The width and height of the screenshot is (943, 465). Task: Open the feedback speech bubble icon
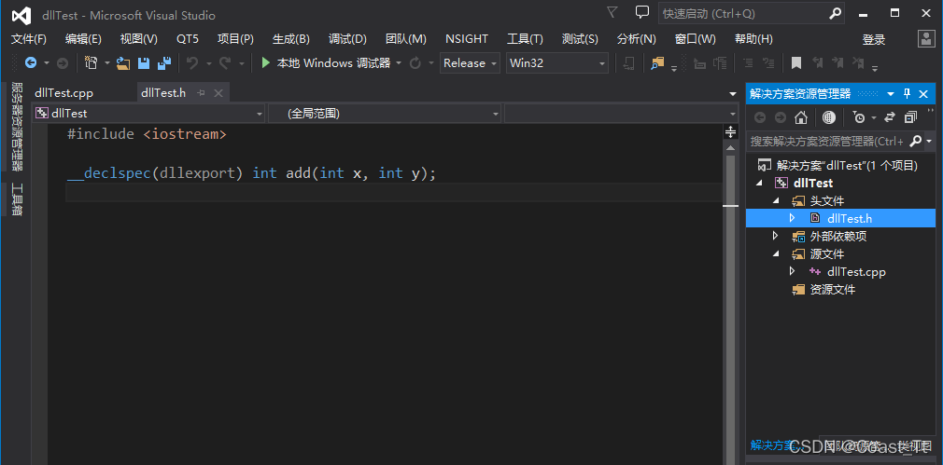click(642, 12)
